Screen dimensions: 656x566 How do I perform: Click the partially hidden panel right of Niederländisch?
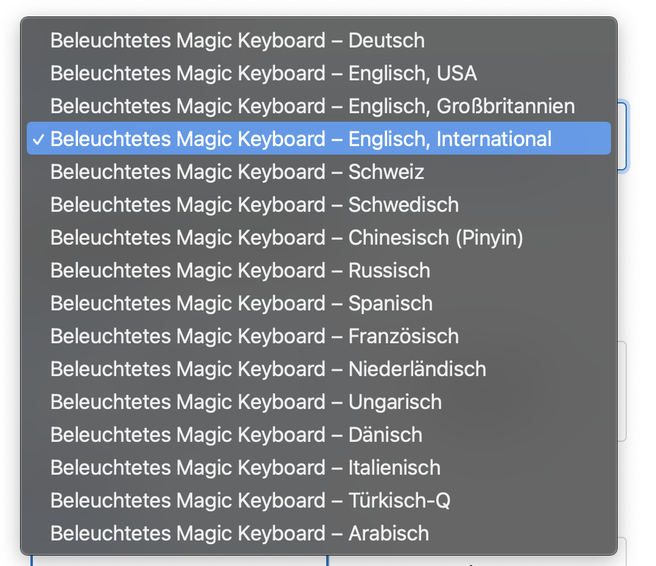[x=623, y=390]
